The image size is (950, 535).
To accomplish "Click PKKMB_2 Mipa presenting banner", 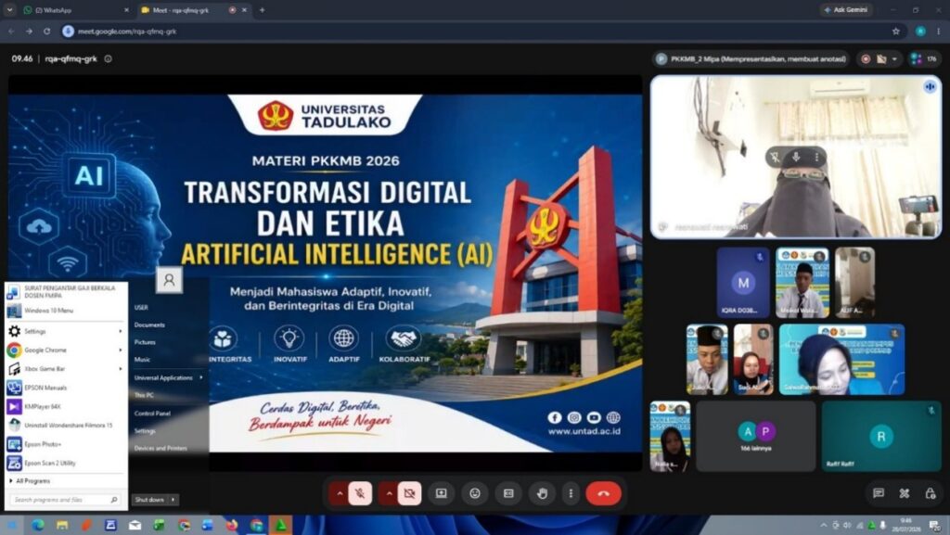I will tap(751, 58).
